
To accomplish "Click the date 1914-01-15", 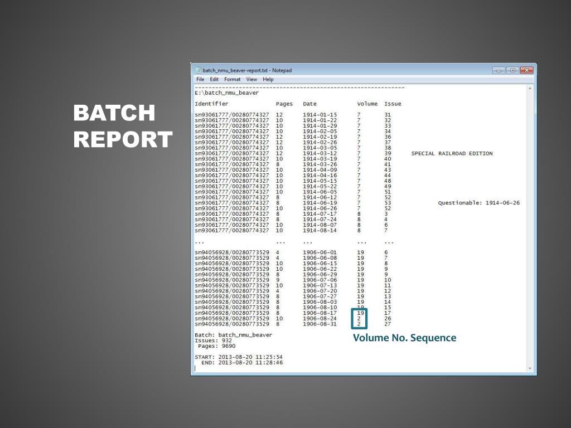I will [x=320, y=115].
